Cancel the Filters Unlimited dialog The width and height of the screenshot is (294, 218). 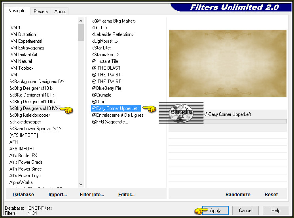click(x=245, y=210)
